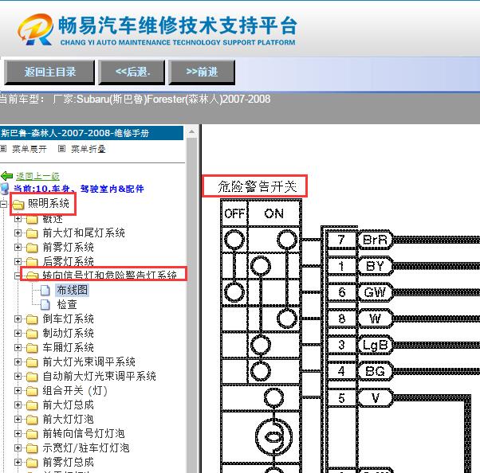Viewport: 480px width, 473px height.
Task: Expand all menus with 菜单展开
Action: pyautogui.click(x=29, y=149)
